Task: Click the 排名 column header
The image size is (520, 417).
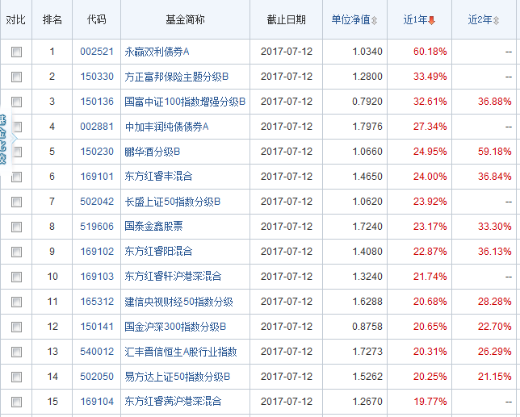Action: point(53,19)
